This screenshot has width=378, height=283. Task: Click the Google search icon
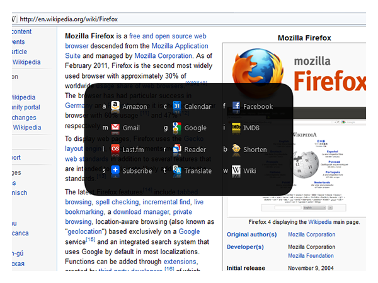177,128
